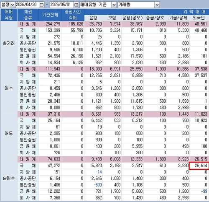209x202 pixels.
Task: Click the highlighted 26,614 cell
Action: point(199,166)
